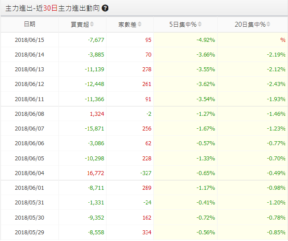The width and height of the screenshot is (288, 241).
Task: Click the 家數差 value 278
Action: (147, 69)
